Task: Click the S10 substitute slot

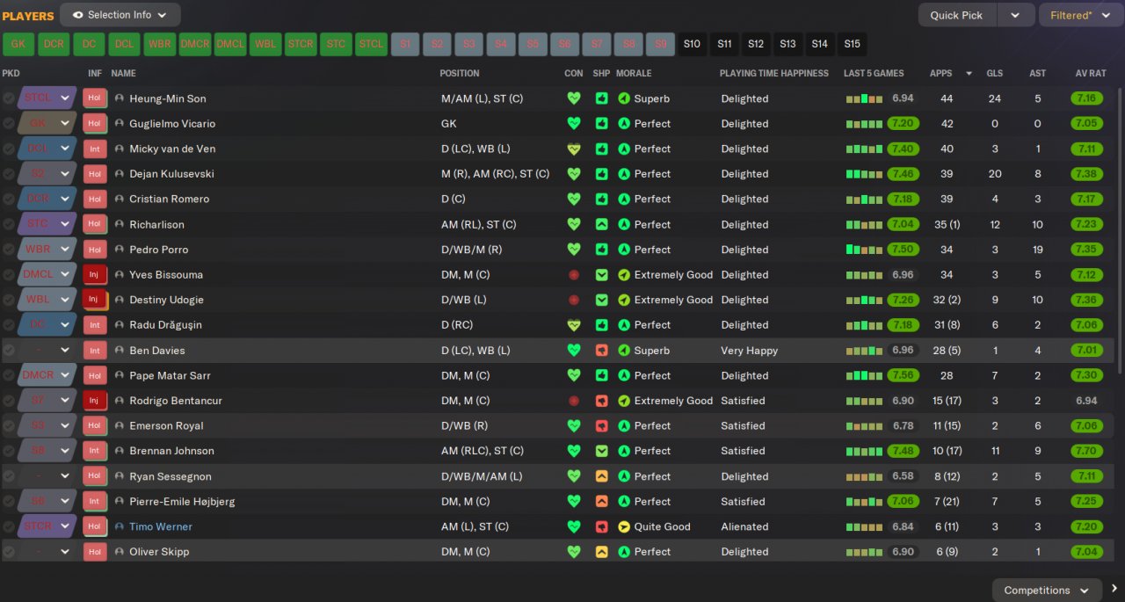Action: pos(692,44)
